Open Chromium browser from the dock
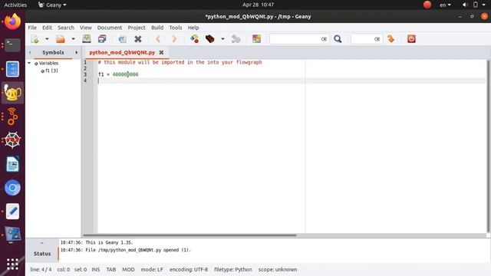Image resolution: width=491 pixels, height=276 pixels. coord(12,188)
